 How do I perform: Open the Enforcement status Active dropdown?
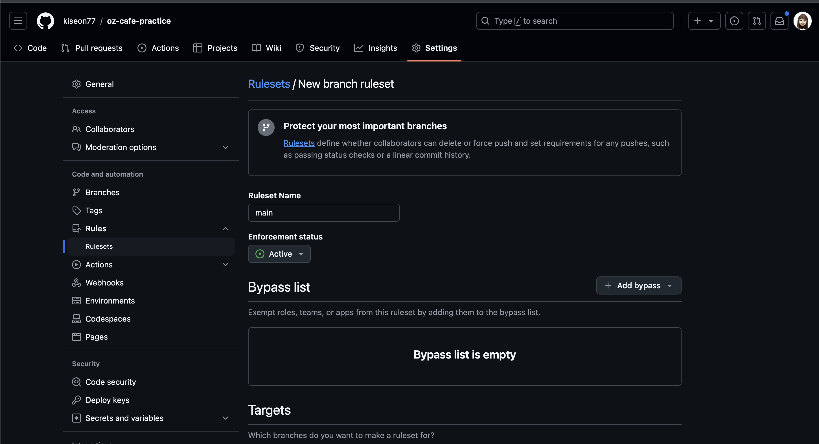pyautogui.click(x=279, y=254)
